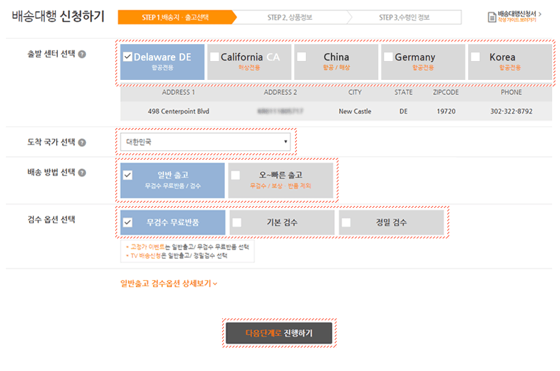The image size is (560, 371).
Task: Choose the 기본 검수 inspection option
Action: coord(237,222)
